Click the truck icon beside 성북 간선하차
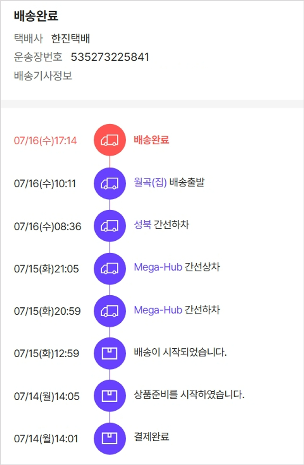 110,226
